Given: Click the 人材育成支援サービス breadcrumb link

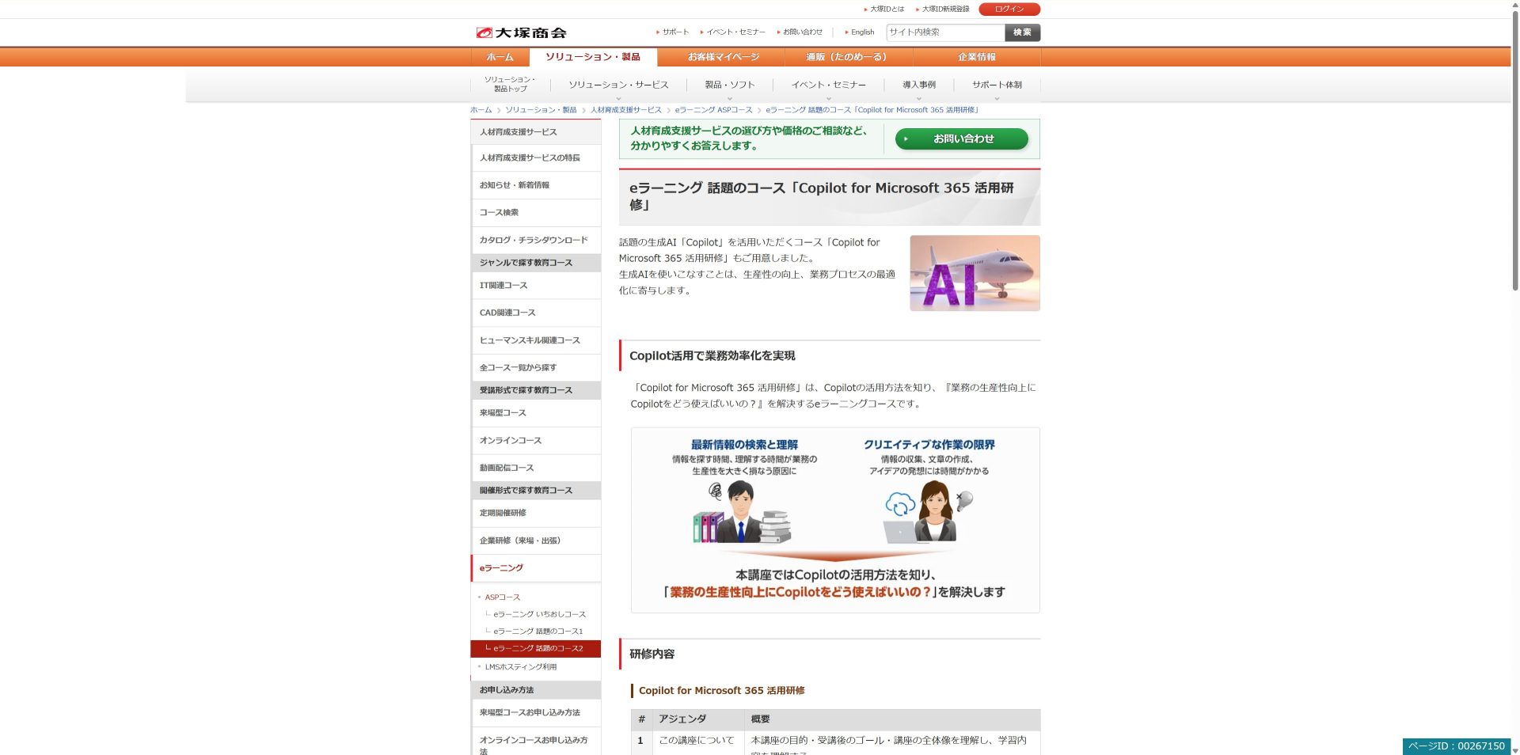Looking at the screenshot, I should pos(625,110).
